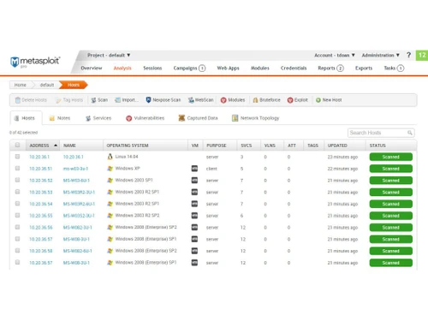The height and width of the screenshot is (321, 428).
Task: Click the '23 minutes ago' updated cell
Action: [342, 157]
